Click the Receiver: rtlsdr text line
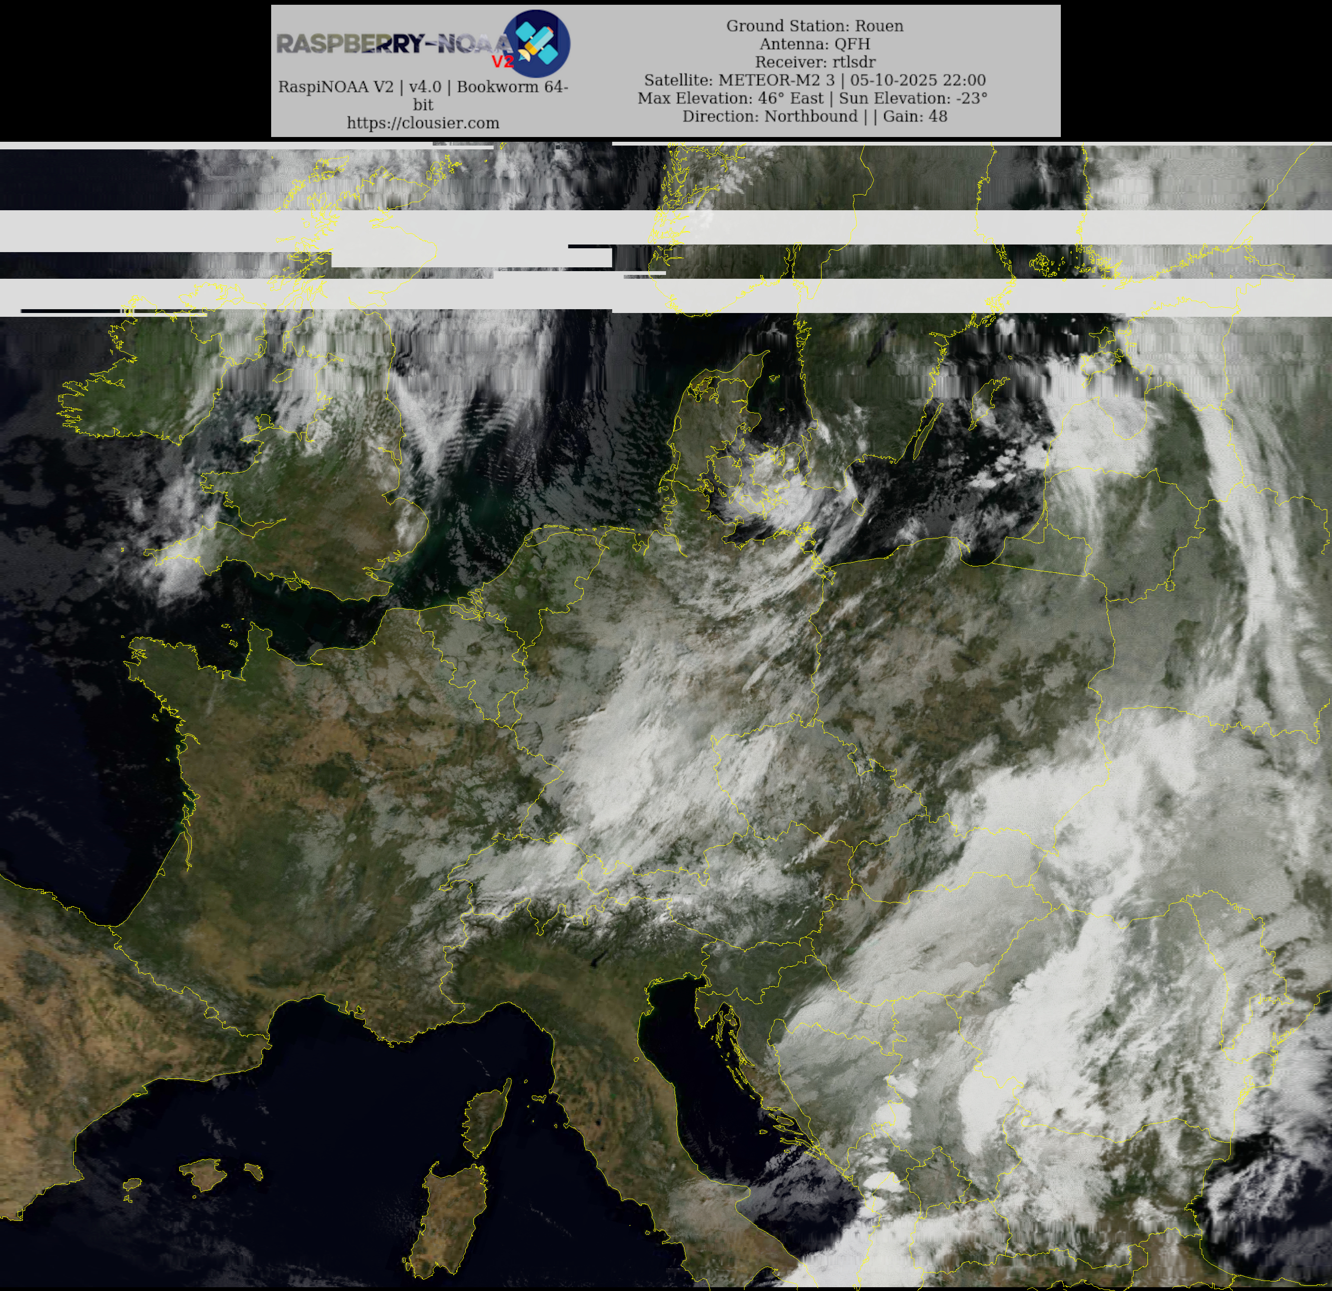Image resolution: width=1332 pixels, height=1291 pixels. tap(814, 62)
